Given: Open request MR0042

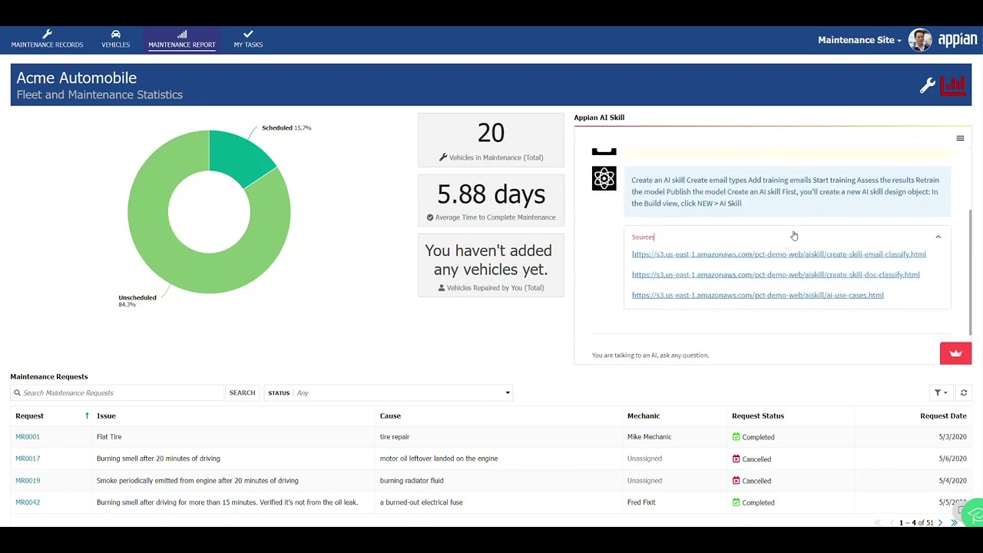Looking at the screenshot, I should tap(28, 502).
